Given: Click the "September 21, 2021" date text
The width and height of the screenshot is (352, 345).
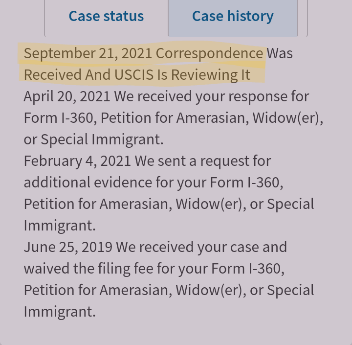Looking at the screenshot, I should pos(88,53).
